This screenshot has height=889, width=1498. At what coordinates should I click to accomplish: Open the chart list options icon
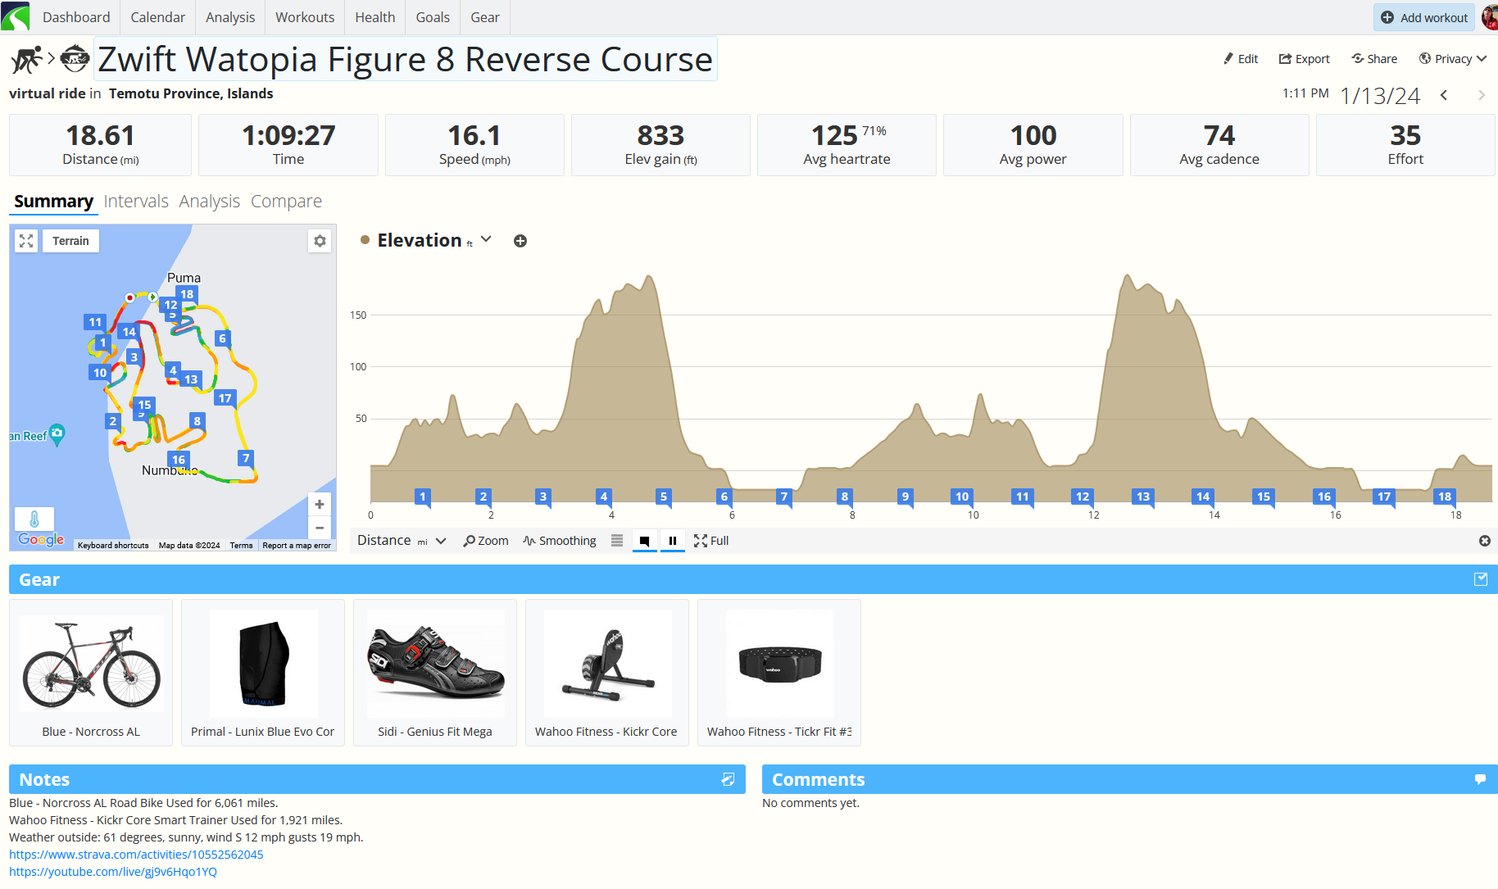[x=617, y=541]
